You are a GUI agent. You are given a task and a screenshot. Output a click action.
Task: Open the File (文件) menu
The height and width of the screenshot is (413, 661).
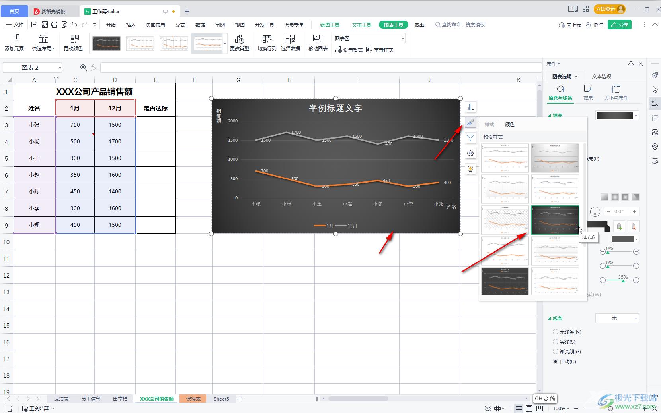tap(15, 25)
